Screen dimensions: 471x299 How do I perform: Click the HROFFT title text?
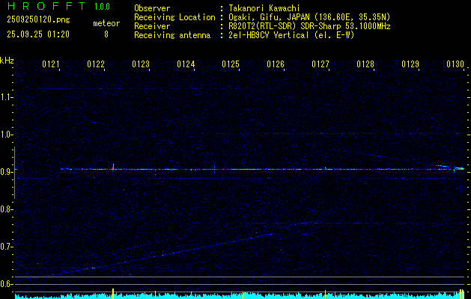(46, 6)
